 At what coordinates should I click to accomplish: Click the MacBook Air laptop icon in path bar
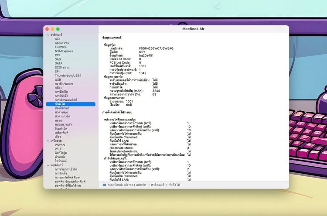click(x=105, y=185)
